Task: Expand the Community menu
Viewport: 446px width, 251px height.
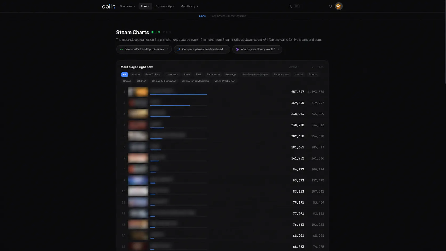Action: click(x=165, y=6)
